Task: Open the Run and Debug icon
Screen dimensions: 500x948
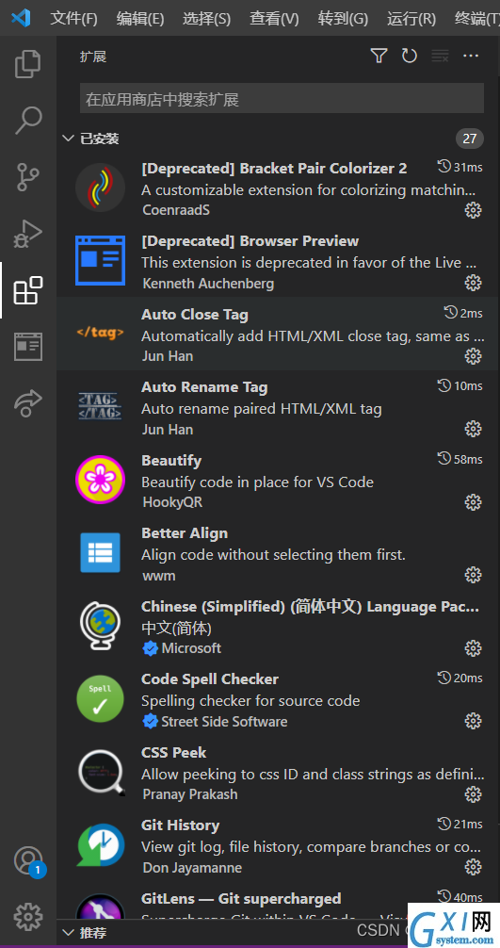Action: coord(28,234)
